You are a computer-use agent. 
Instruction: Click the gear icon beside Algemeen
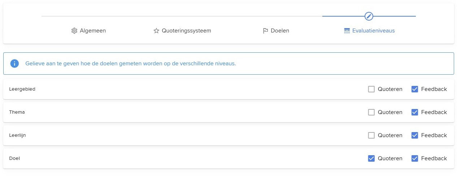coord(74,31)
